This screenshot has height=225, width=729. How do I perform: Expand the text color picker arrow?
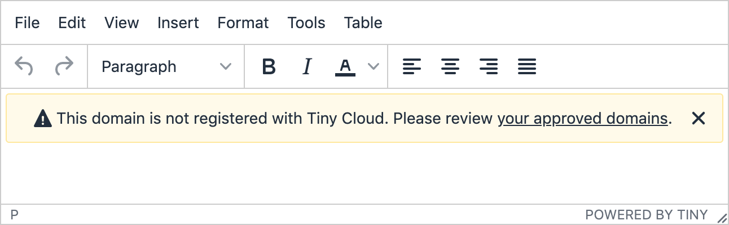pos(373,66)
